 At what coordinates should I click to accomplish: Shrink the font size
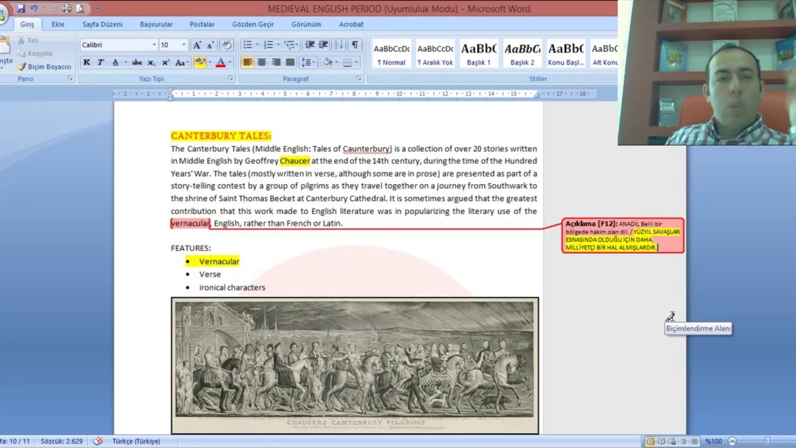point(210,45)
